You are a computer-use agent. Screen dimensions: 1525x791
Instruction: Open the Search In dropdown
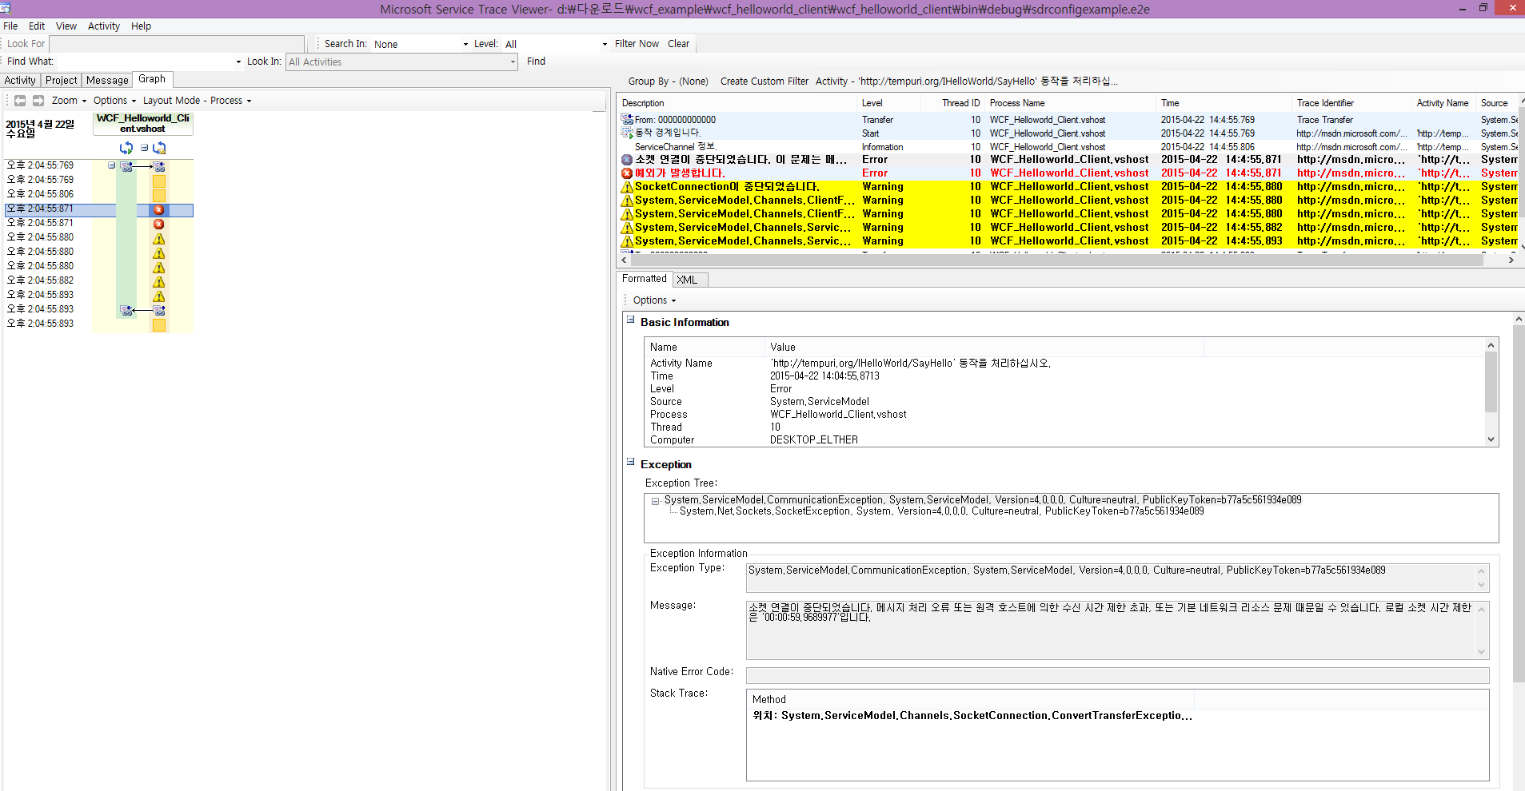pyautogui.click(x=465, y=45)
